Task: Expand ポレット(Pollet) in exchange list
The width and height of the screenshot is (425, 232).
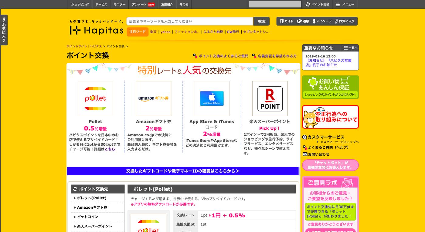Action: [x=98, y=198]
